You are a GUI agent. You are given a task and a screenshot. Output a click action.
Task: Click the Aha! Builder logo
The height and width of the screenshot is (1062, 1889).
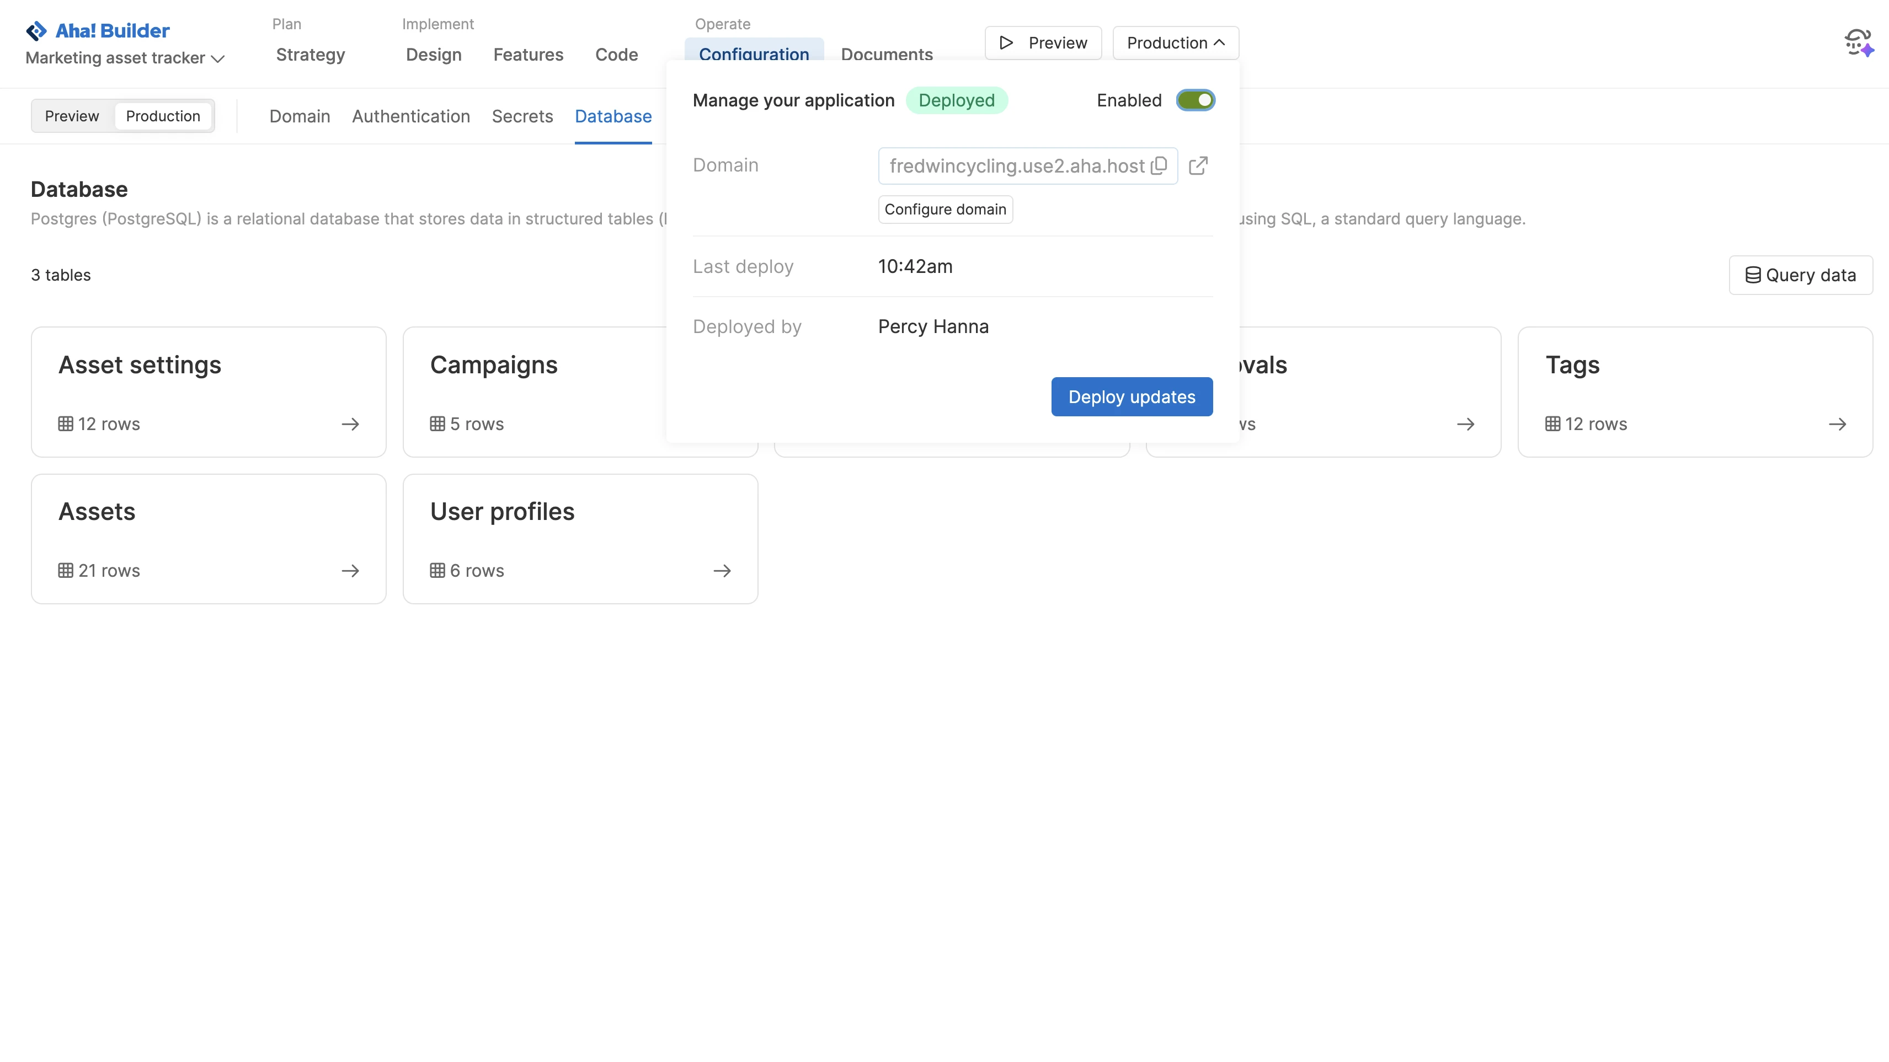tap(97, 30)
